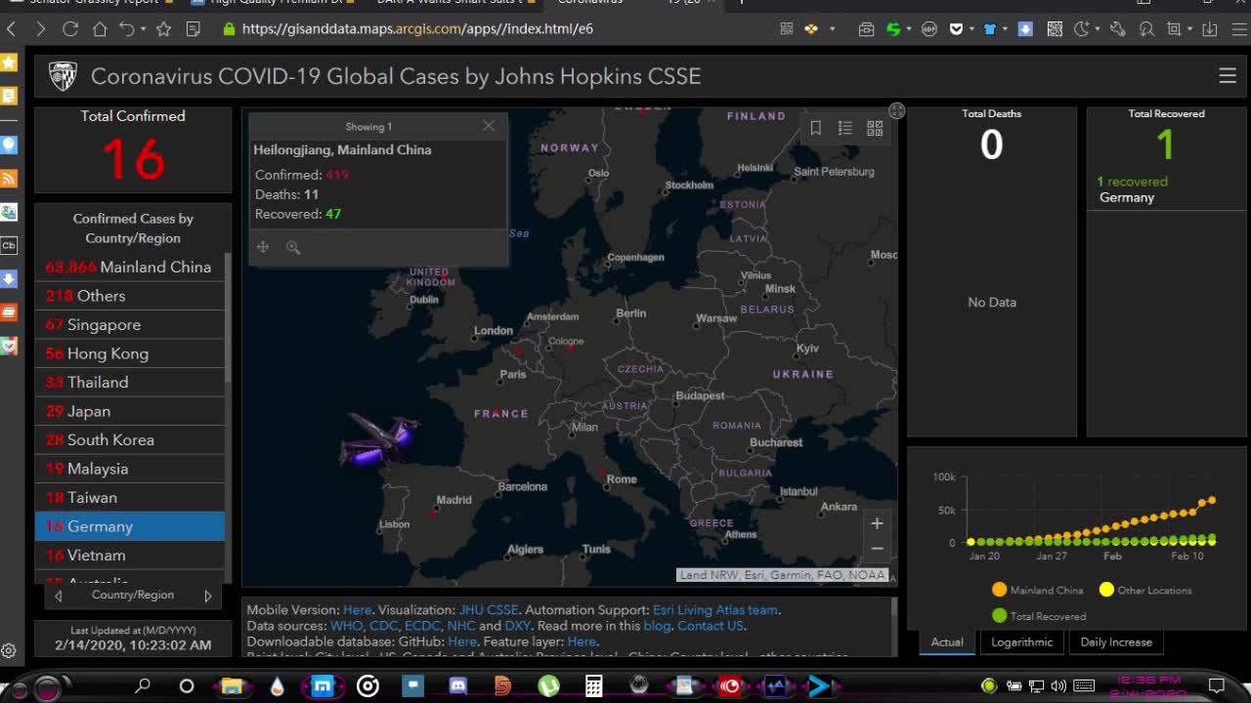Toggle the Mainland China legend series
Viewport: 1251px width, 703px height.
(x=1038, y=590)
